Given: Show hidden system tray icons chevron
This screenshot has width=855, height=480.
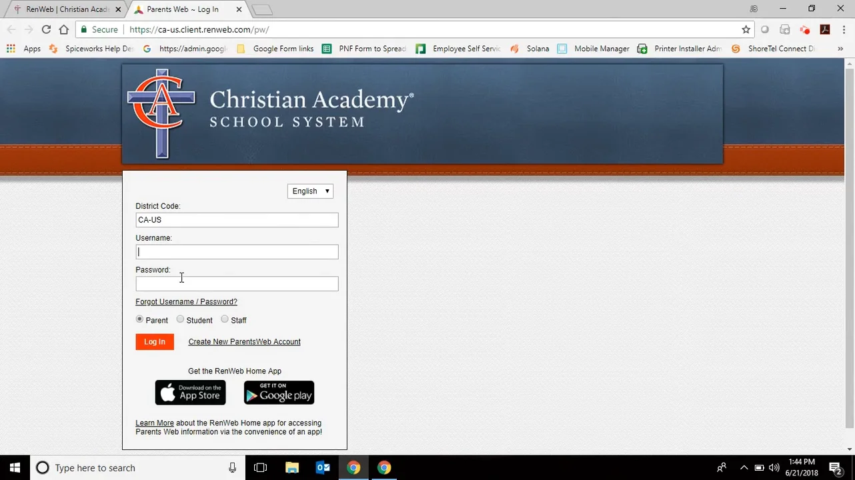Looking at the screenshot, I should click(744, 468).
